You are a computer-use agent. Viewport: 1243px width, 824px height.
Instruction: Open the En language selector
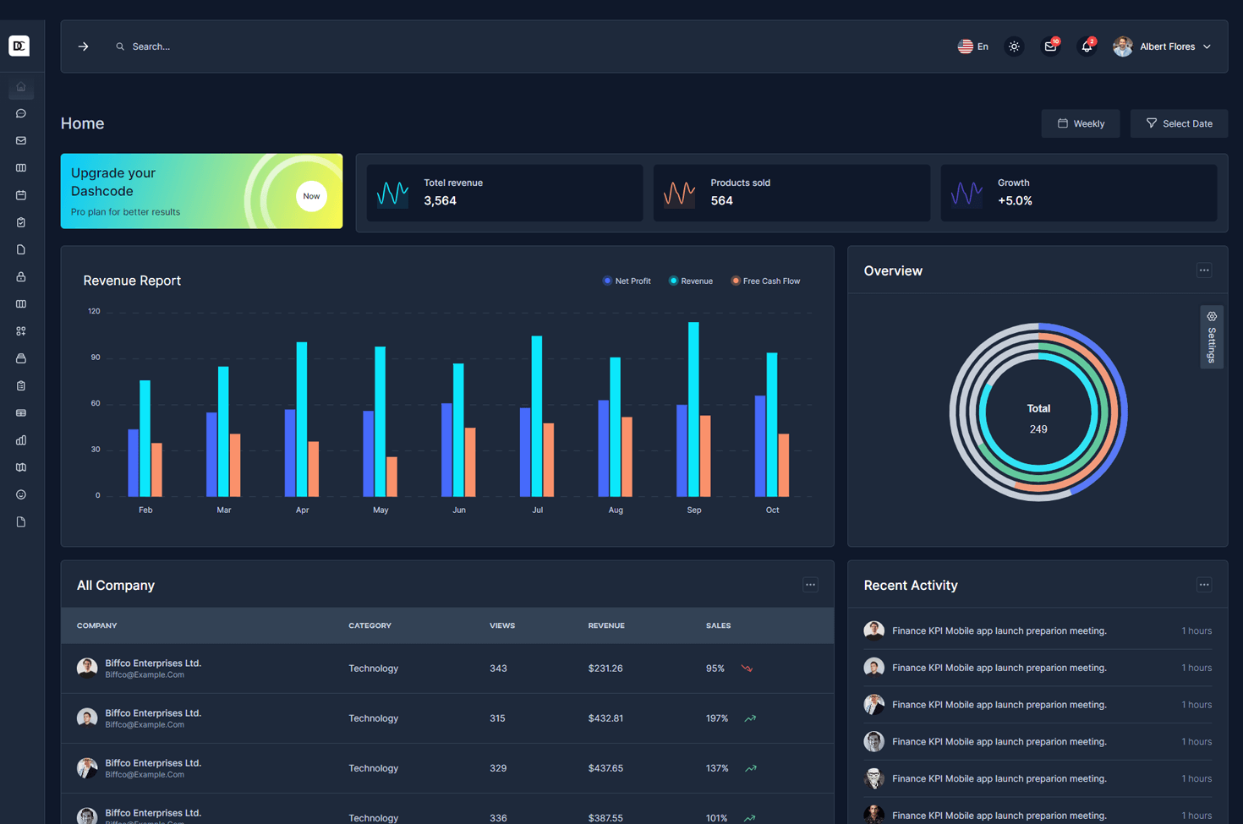click(x=973, y=46)
